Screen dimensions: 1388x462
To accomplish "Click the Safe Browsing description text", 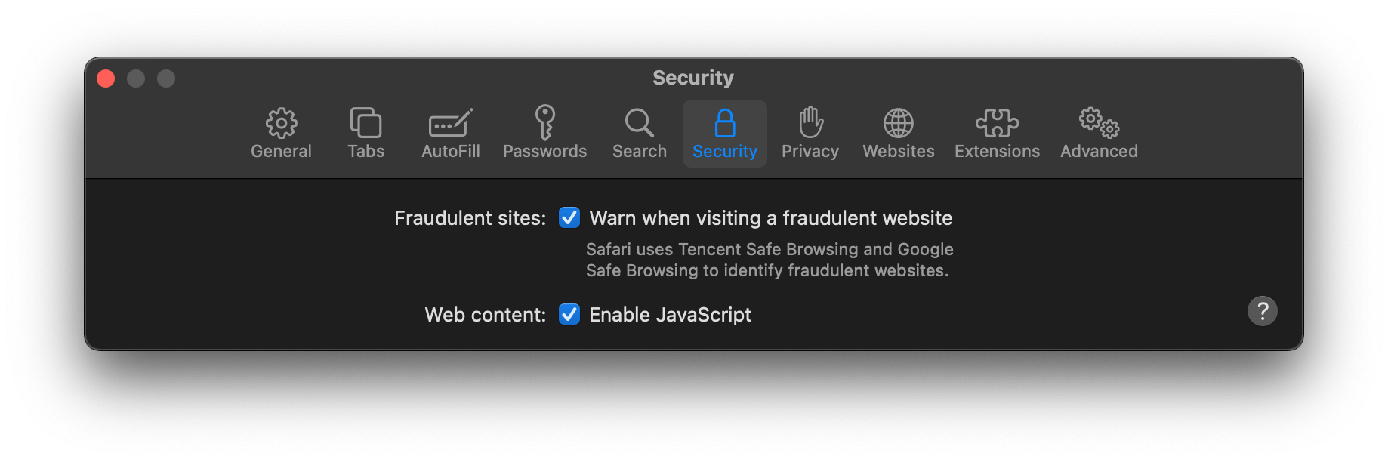I will [769, 260].
